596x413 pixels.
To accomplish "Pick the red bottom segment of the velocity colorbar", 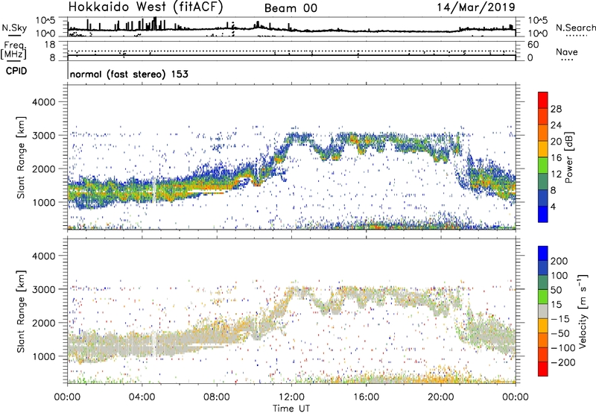I will point(543,369).
